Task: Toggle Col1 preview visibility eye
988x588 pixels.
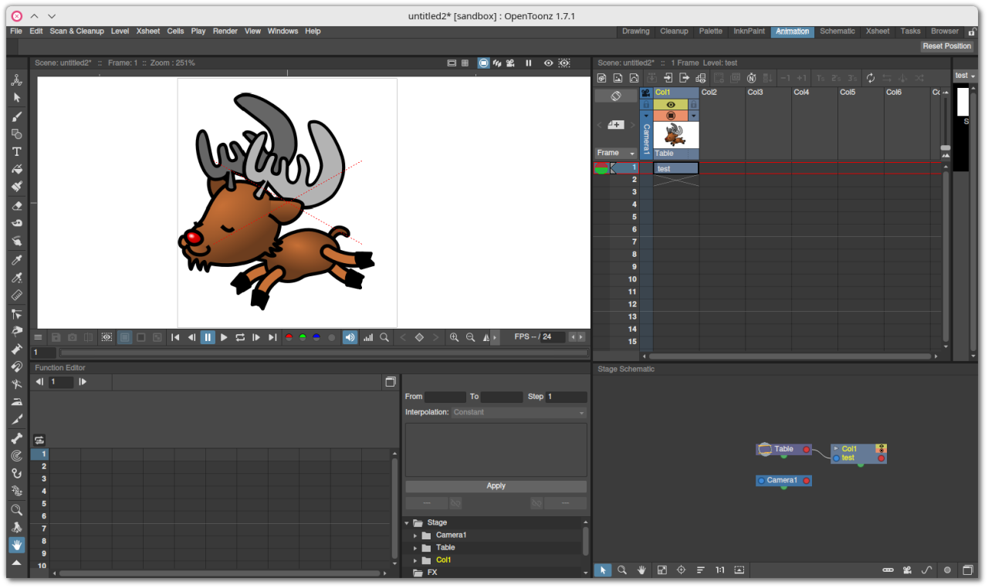Action: (671, 104)
